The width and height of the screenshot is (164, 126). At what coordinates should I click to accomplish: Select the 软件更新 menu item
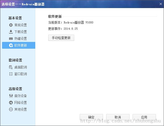[x=19, y=45]
